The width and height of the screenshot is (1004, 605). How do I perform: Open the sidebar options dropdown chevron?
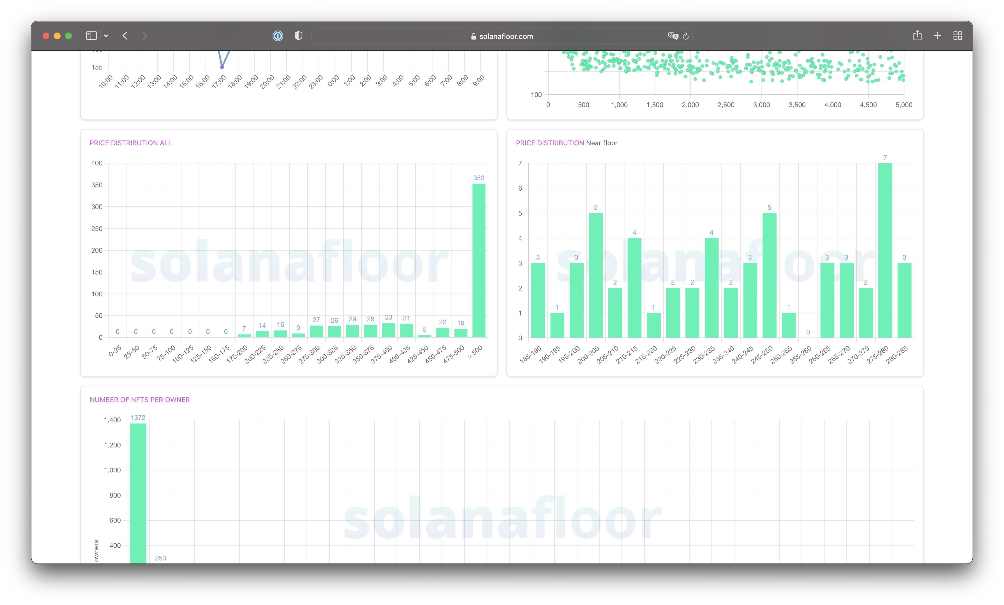106,36
